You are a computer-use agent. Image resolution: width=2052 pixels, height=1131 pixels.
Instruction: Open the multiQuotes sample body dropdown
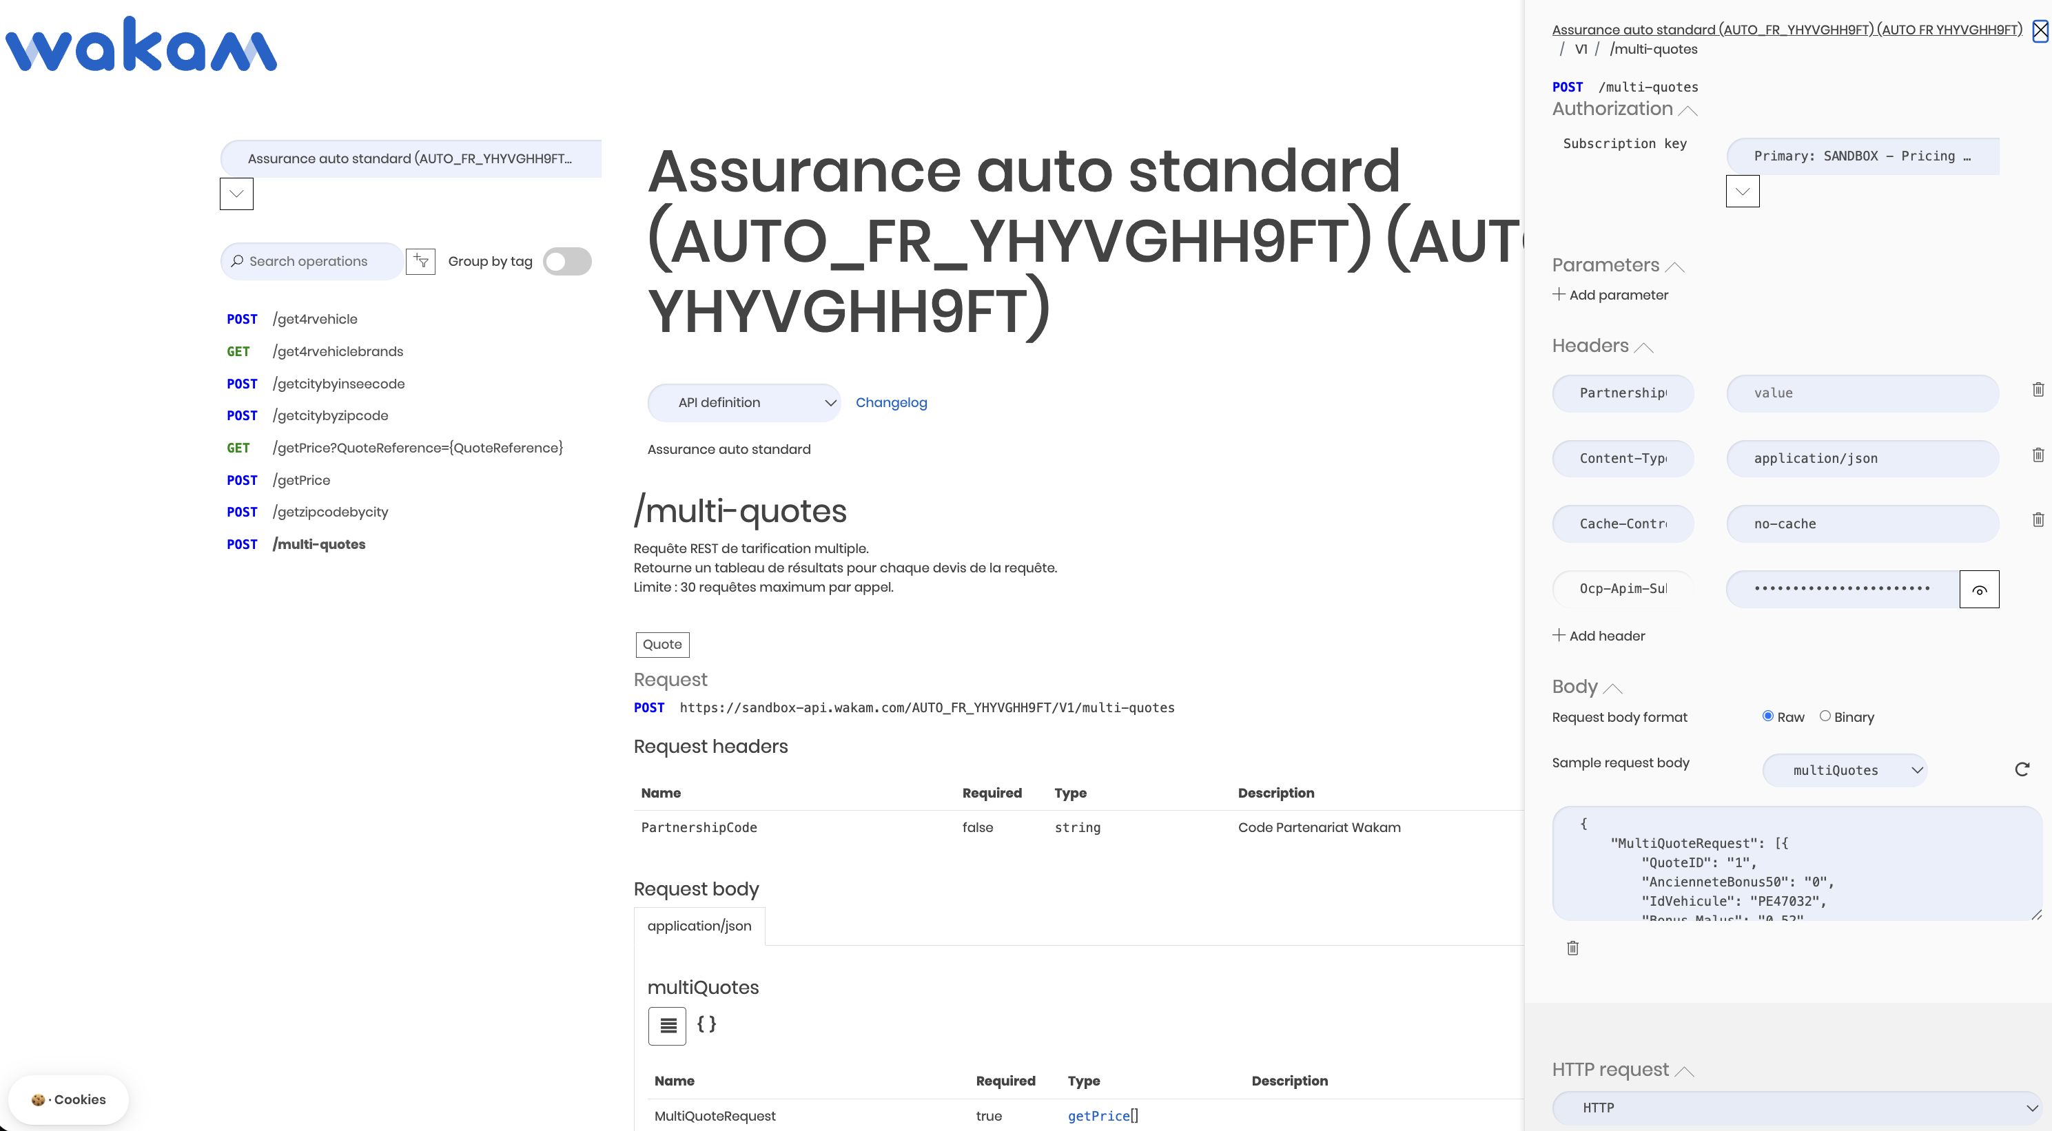pos(1845,770)
